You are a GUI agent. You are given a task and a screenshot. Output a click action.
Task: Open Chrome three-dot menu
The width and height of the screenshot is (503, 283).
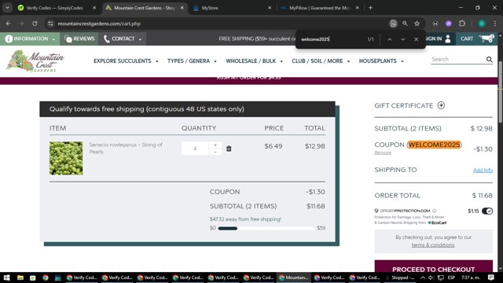(x=495, y=24)
